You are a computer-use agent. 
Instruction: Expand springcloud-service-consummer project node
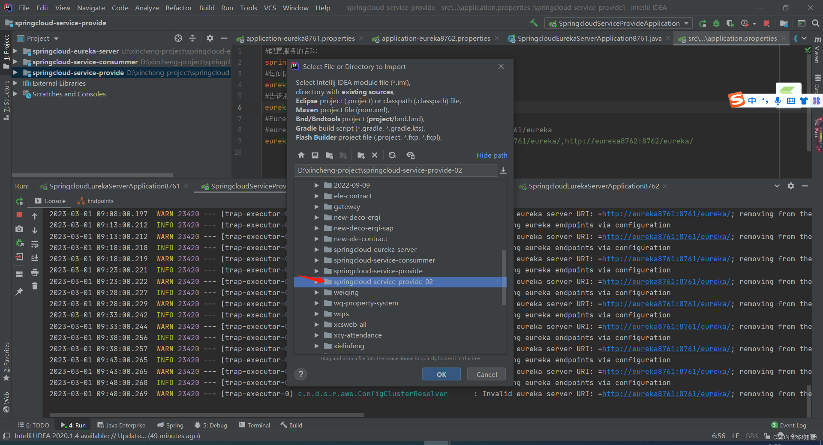pos(15,62)
